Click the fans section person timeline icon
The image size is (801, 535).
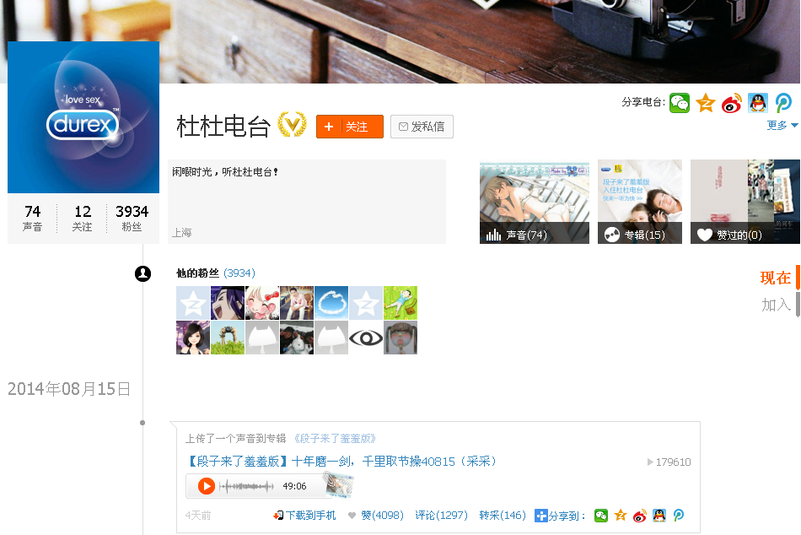coord(143,273)
